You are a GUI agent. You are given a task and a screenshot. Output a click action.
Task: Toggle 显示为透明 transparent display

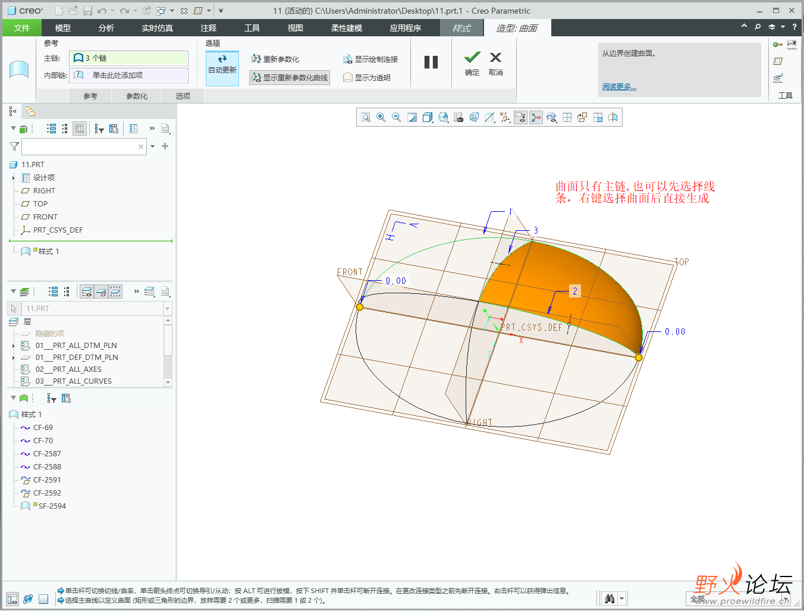tap(367, 77)
